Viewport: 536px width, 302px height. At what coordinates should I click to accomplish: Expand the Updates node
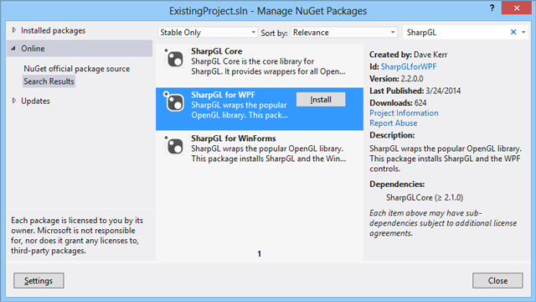(x=14, y=101)
